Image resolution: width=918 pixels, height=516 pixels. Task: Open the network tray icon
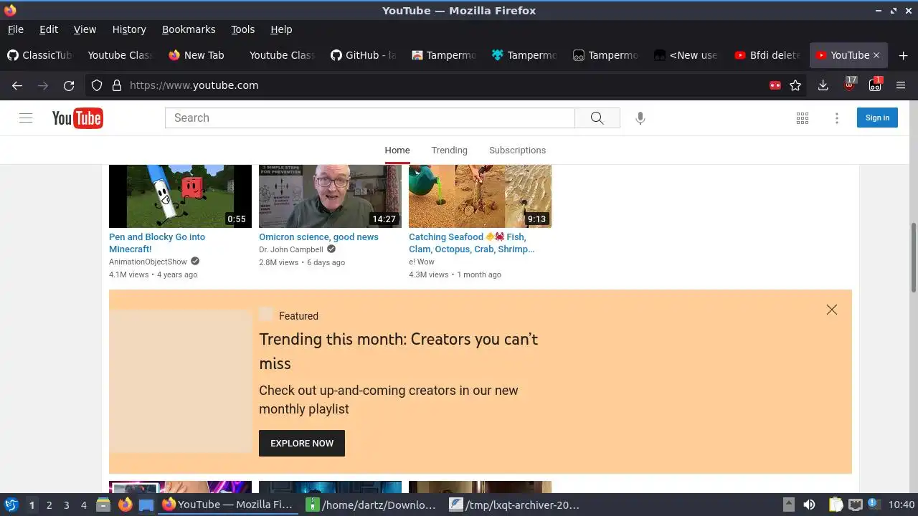click(855, 505)
